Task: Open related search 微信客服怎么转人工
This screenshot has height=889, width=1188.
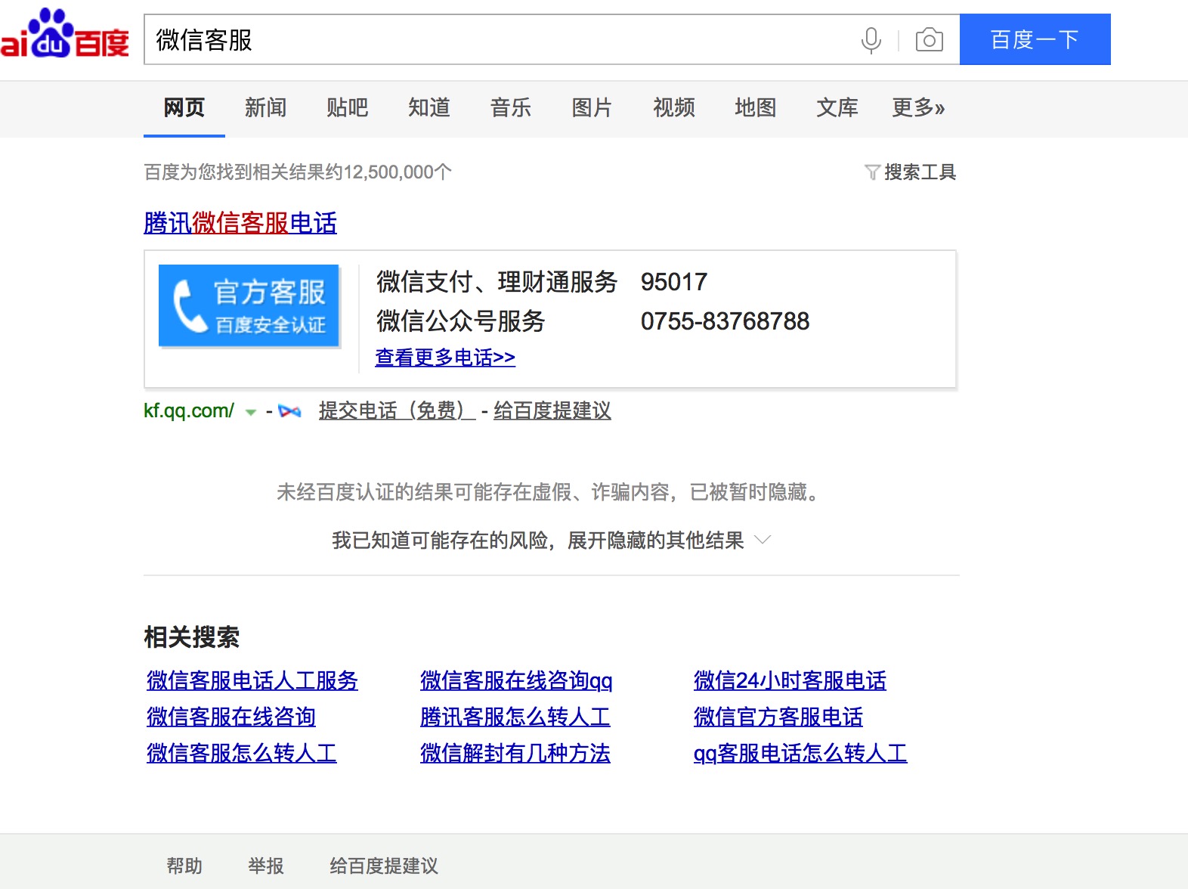Action: coord(242,753)
